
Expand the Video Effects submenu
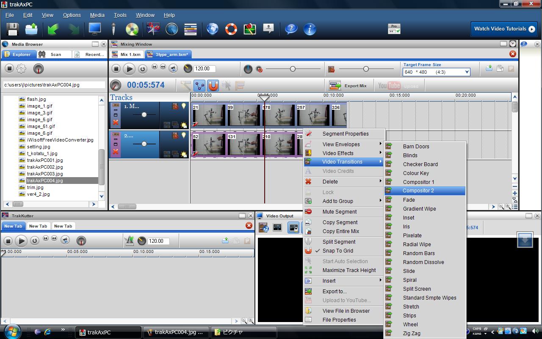tap(338, 153)
